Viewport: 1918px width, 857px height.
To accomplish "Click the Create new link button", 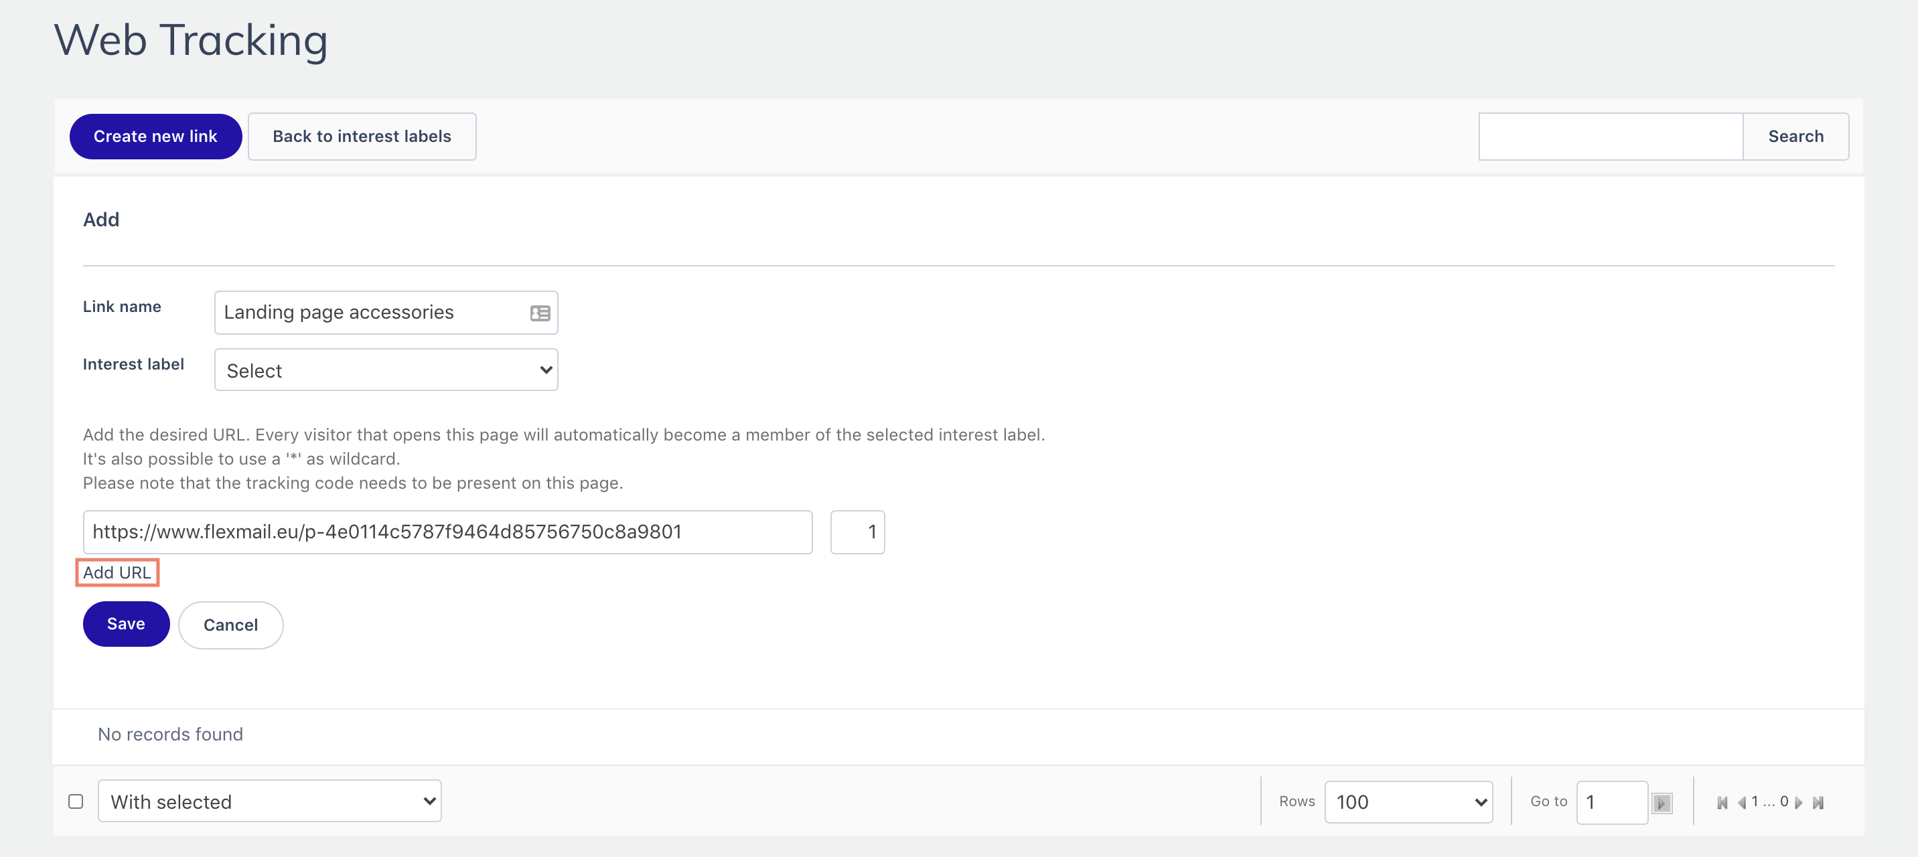I will point(155,137).
